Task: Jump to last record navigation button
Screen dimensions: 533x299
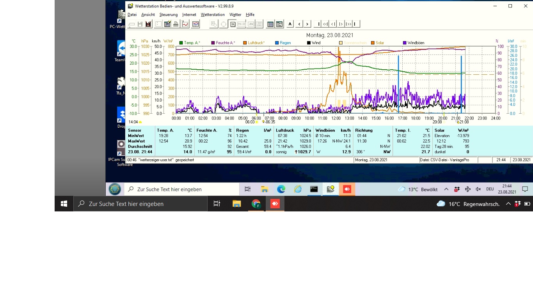Action: (355, 24)
